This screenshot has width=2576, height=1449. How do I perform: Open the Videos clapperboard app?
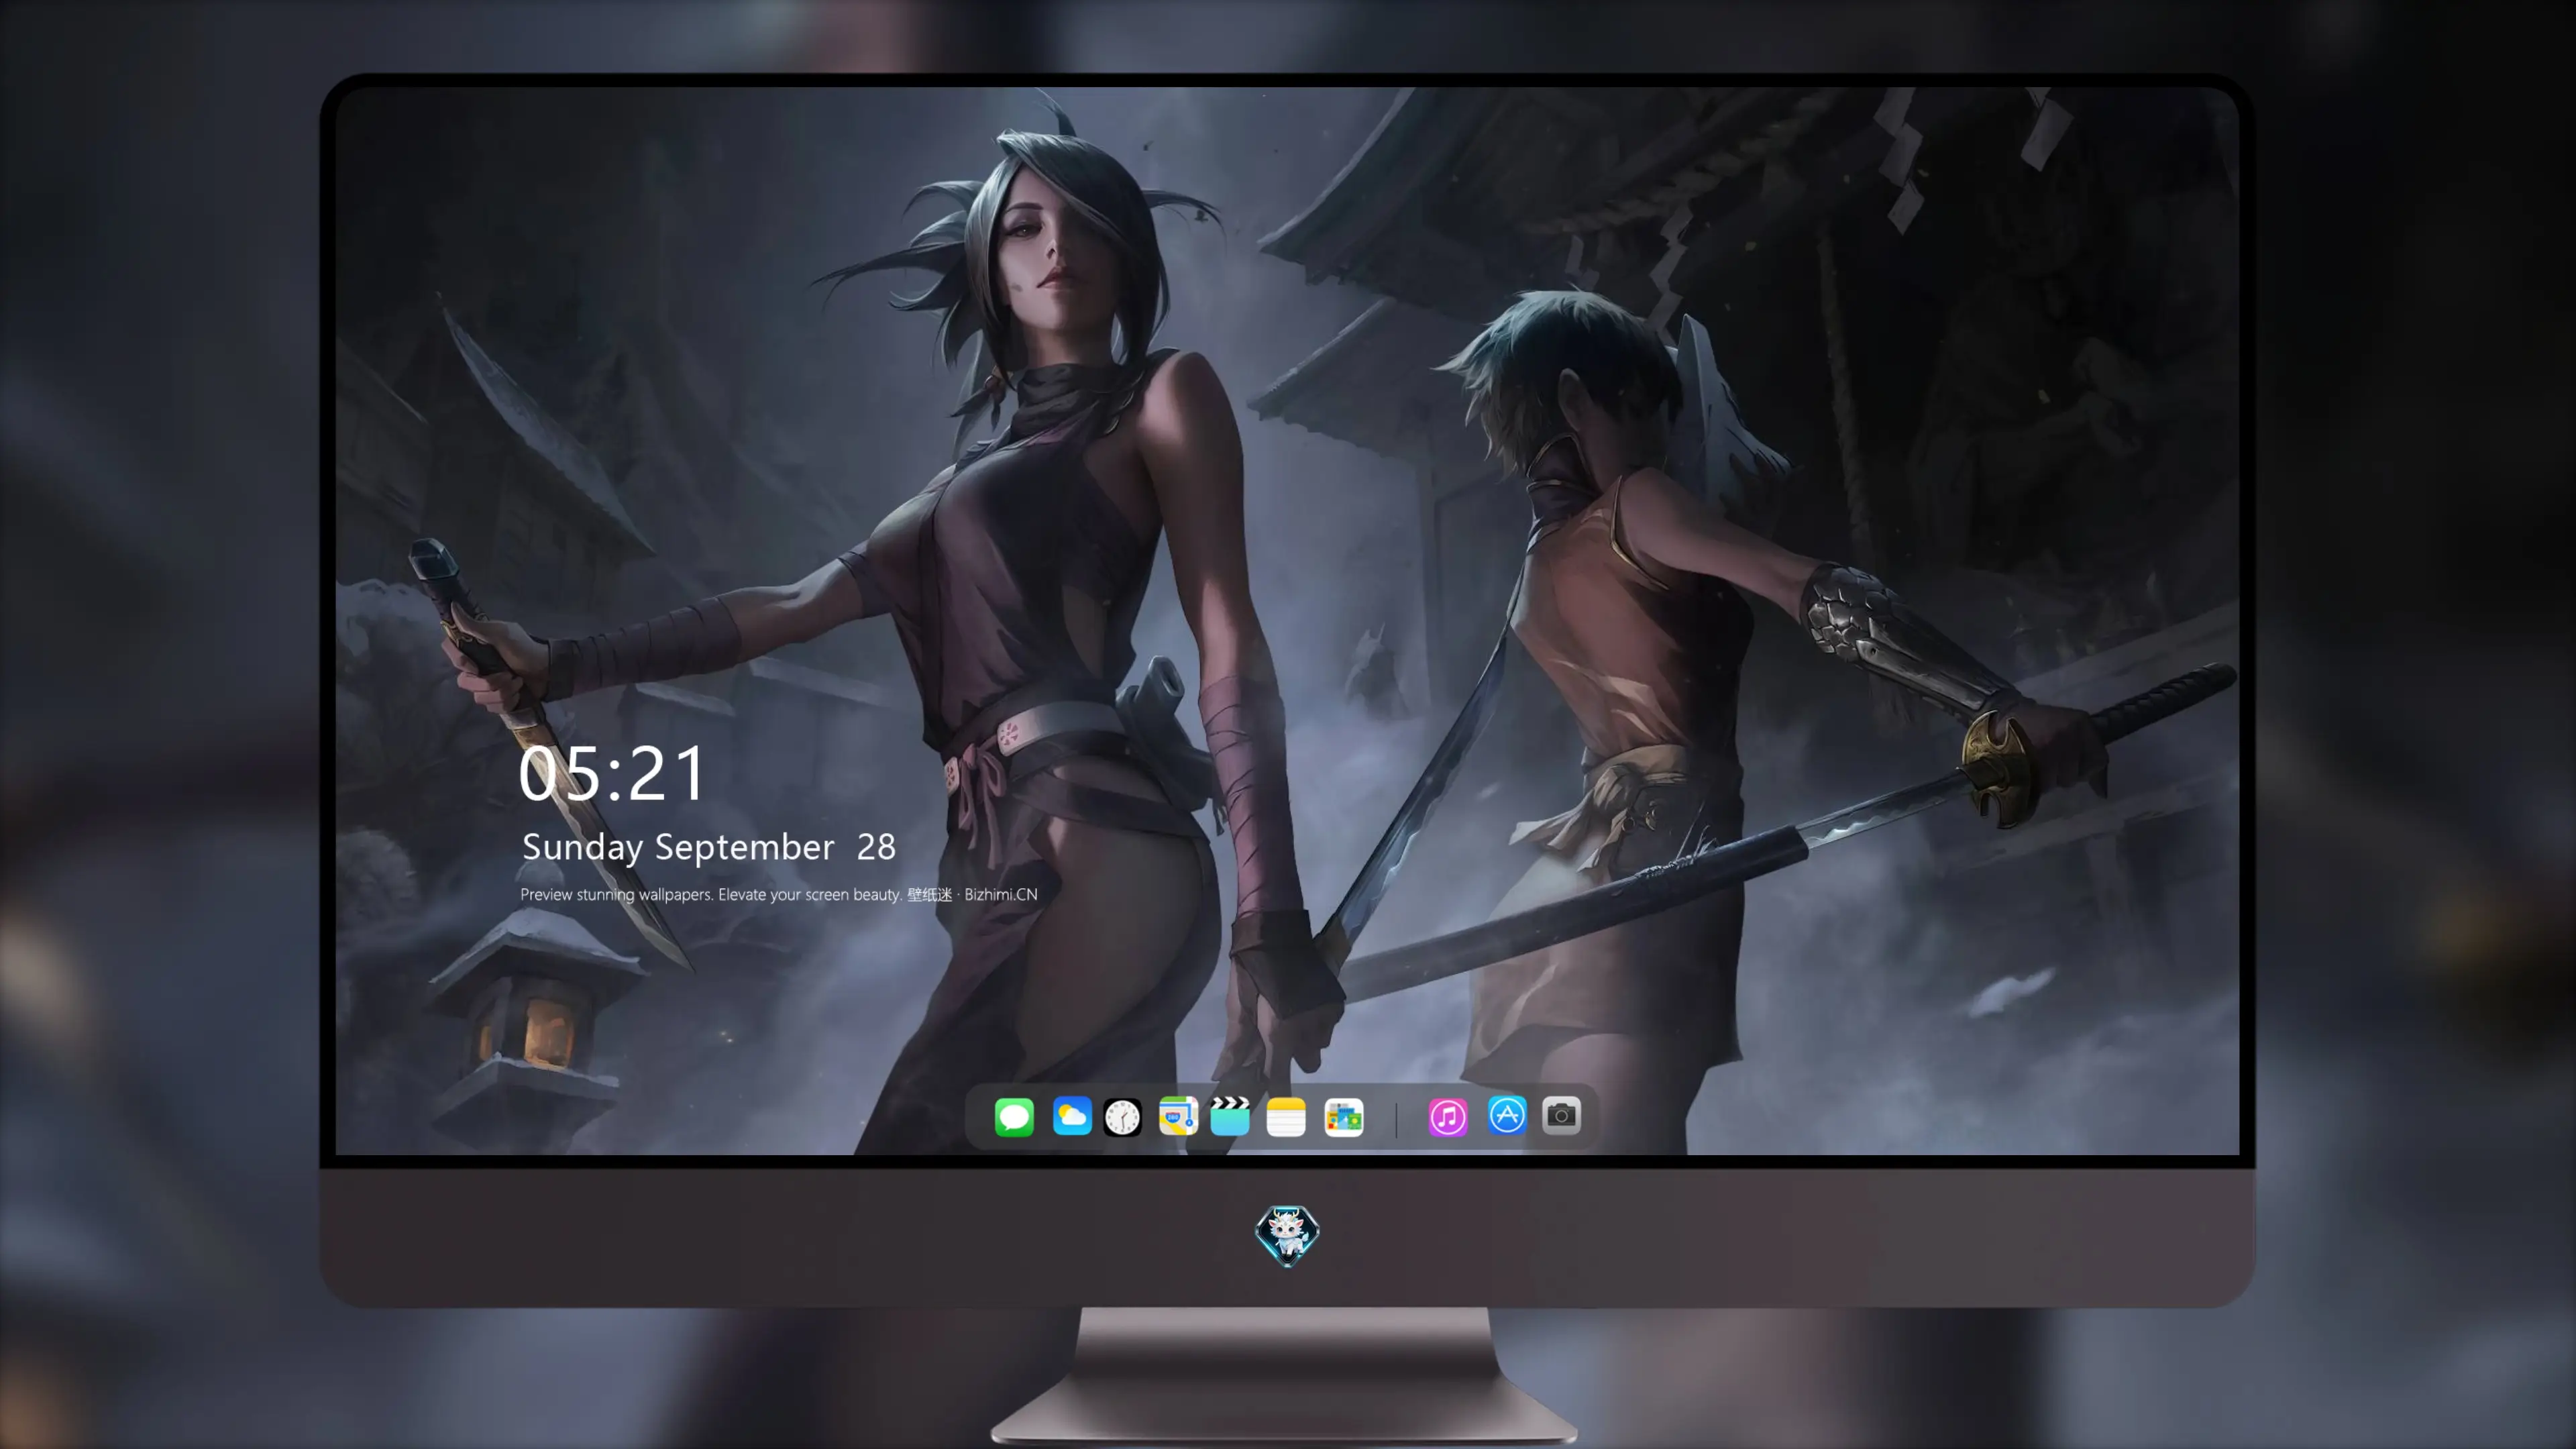click(1230, 1116)
